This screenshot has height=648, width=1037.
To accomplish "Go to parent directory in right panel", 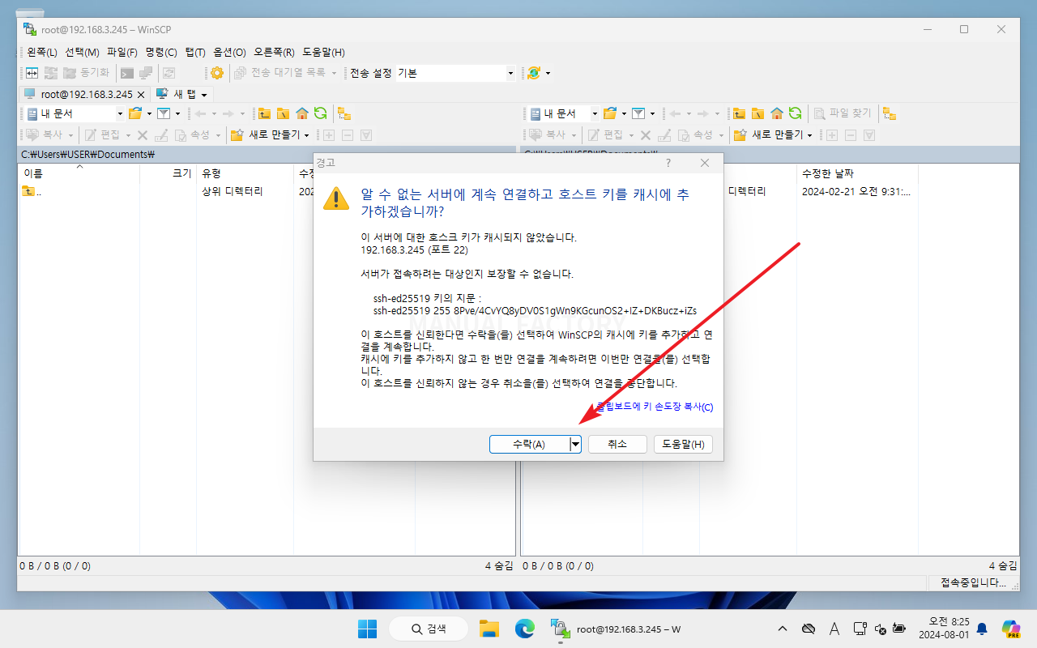I will point(739,114).
